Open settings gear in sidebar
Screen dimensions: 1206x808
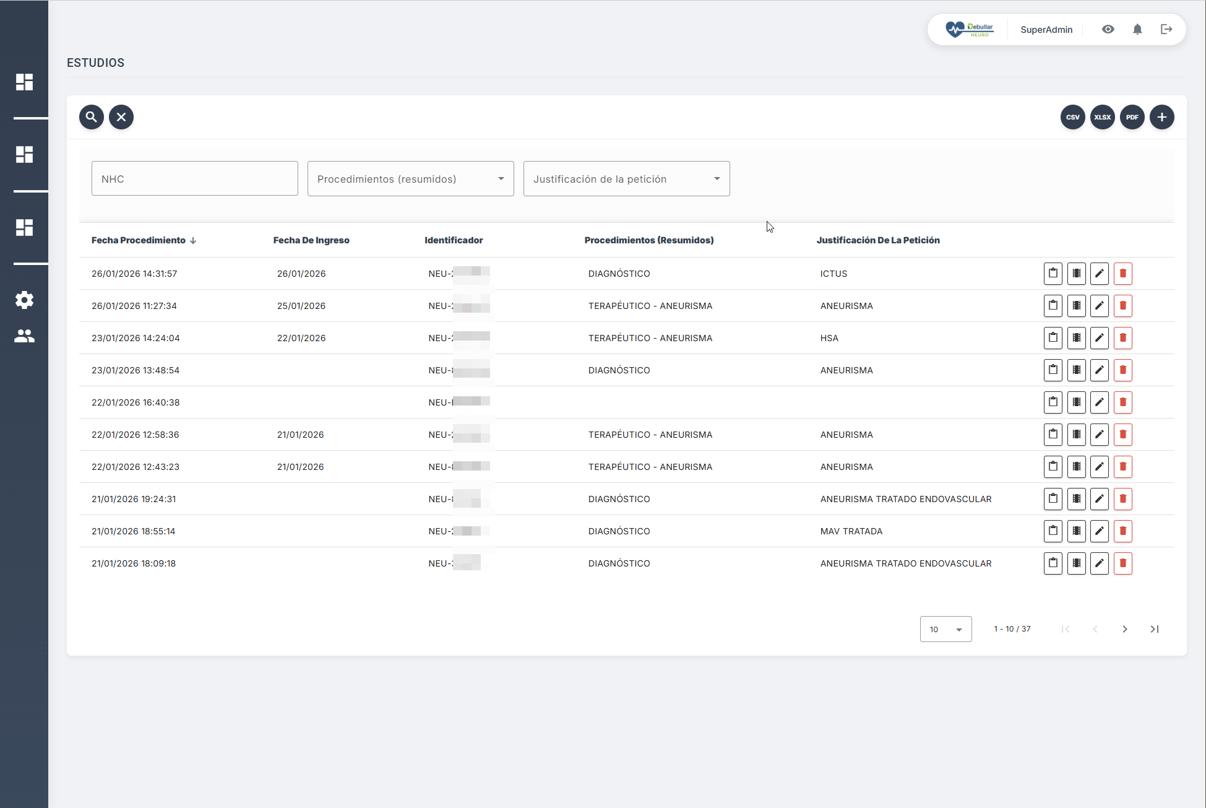[24, 300]
